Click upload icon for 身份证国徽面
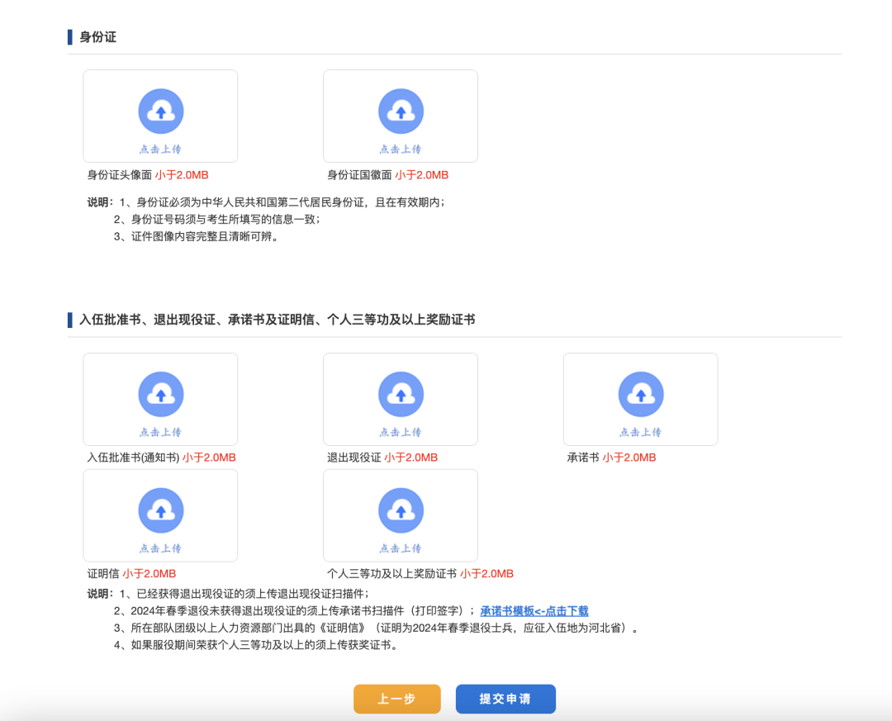Viewport: 892px width, 721px height. [x=401, y=110]
